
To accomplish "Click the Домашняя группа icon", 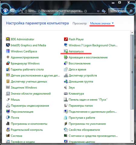I will pyautogui.click(x=66, y=82).
